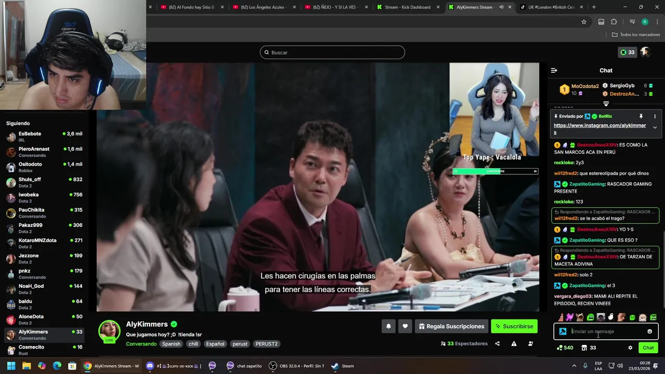Open the channel shop icon showing 33
The width and height of the screenshot is (665, 374).
tap(589, 348)
